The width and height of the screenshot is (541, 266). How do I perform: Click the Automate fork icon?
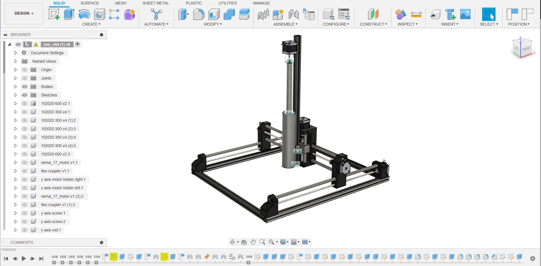tap(156, 14)
